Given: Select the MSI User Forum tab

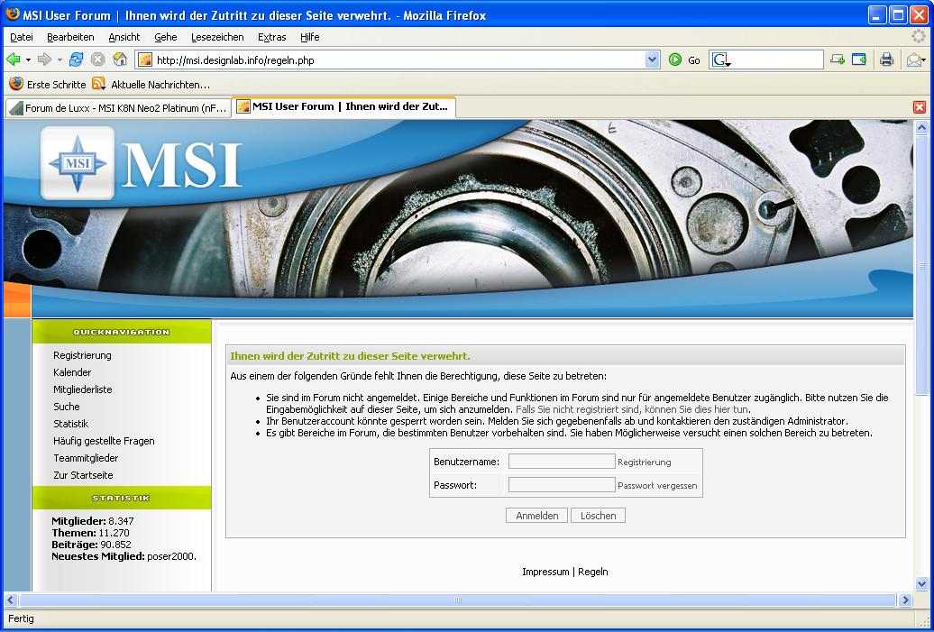Looking at the screenshot, I should pyautogui.click(x=343, y=106).
